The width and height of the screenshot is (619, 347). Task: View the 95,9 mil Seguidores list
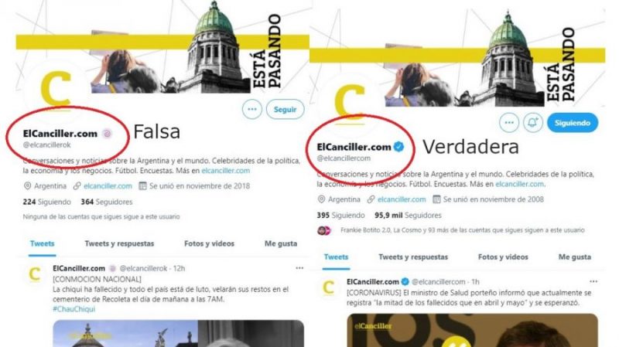[408, 216]
